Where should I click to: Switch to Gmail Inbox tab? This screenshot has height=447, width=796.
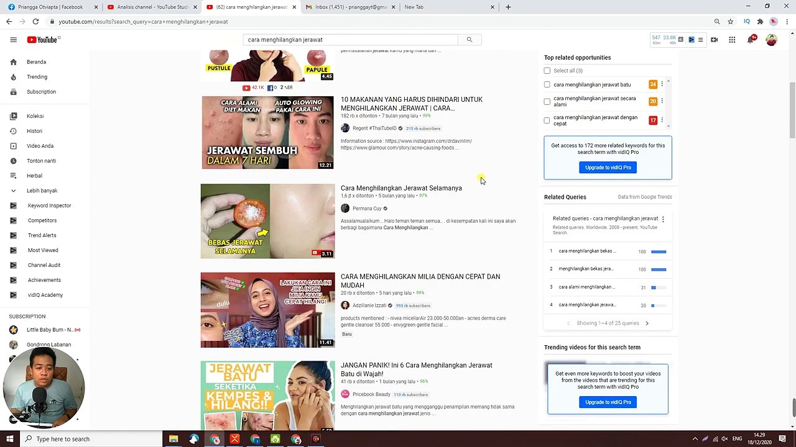coord(349,7)
